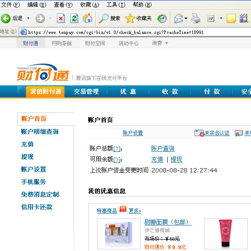Select the 财付通 top nav tab
Screen dimensions: 251x251
[31, 43]
